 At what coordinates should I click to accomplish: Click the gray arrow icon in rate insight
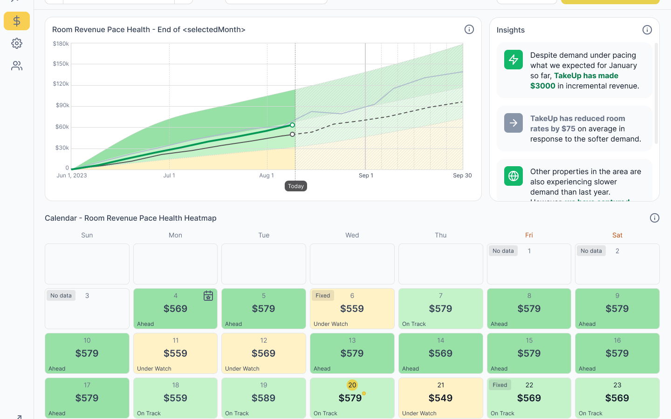(x=513, y=123)
